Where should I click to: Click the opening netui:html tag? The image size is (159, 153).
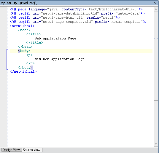point(22,26)
